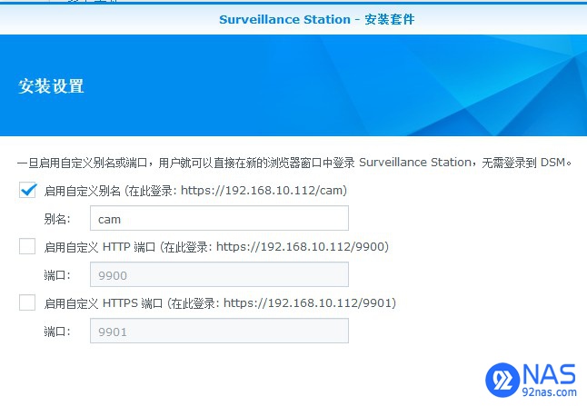The height and width of the screenshot is (406, 587).
Task: Uncheck the custom alias checkbox
Action: pos(27,191)
